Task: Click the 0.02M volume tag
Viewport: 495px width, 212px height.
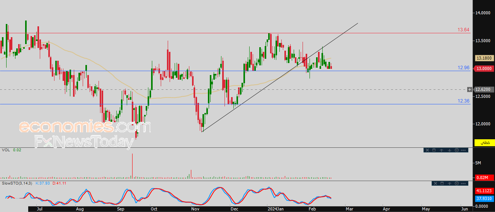Action: point(484,178)
